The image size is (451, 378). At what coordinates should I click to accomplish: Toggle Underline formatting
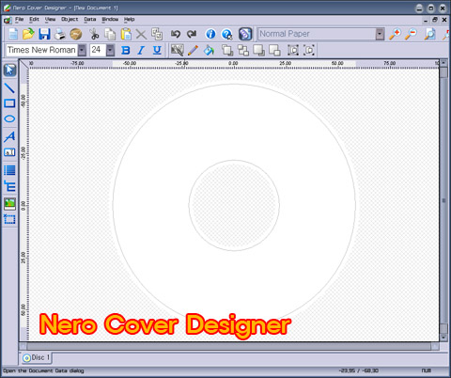[x=157, y=50]
